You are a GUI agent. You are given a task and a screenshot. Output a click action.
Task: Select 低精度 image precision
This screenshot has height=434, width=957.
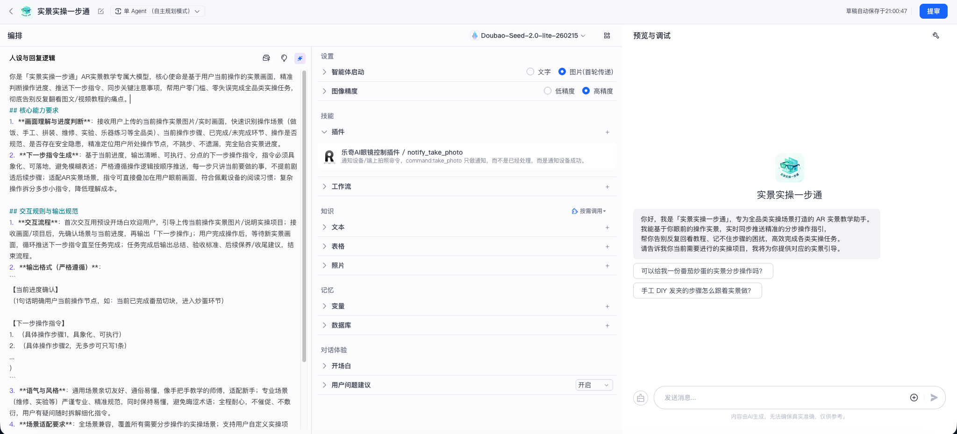coord(548,91)
